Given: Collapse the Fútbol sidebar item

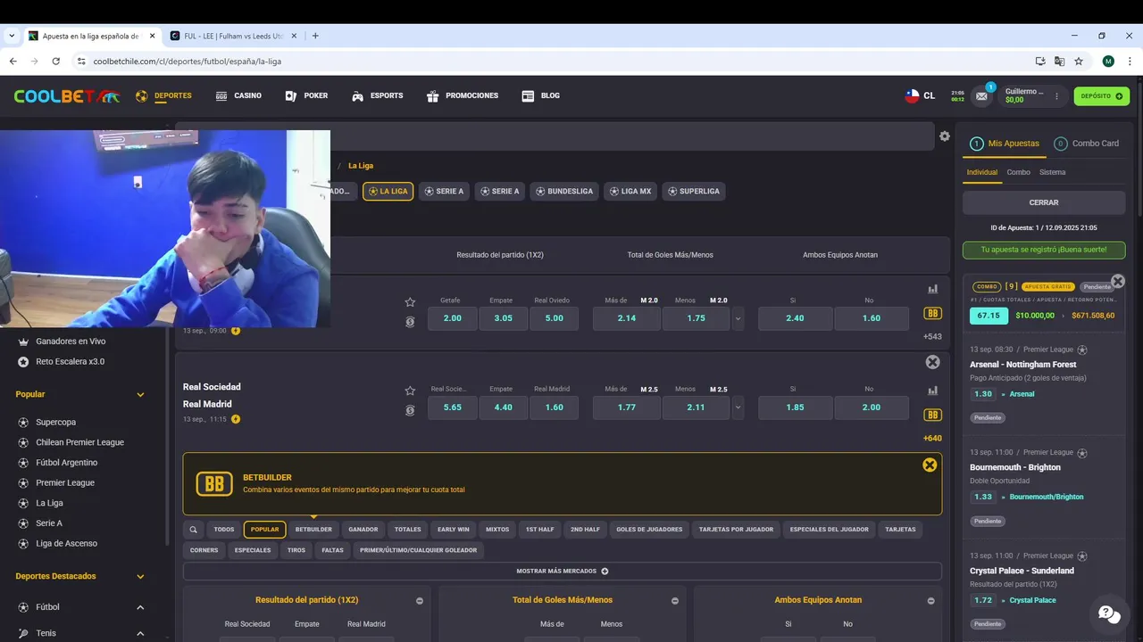Looking at the screenshot, I should pyautogui.click(x=140, y=607).
